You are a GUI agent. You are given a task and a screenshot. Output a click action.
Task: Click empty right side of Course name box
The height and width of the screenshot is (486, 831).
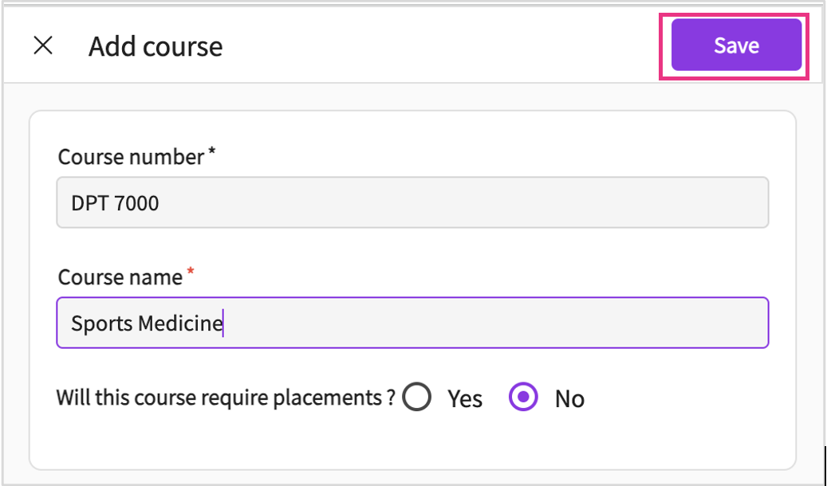click(x=638, y=323)
